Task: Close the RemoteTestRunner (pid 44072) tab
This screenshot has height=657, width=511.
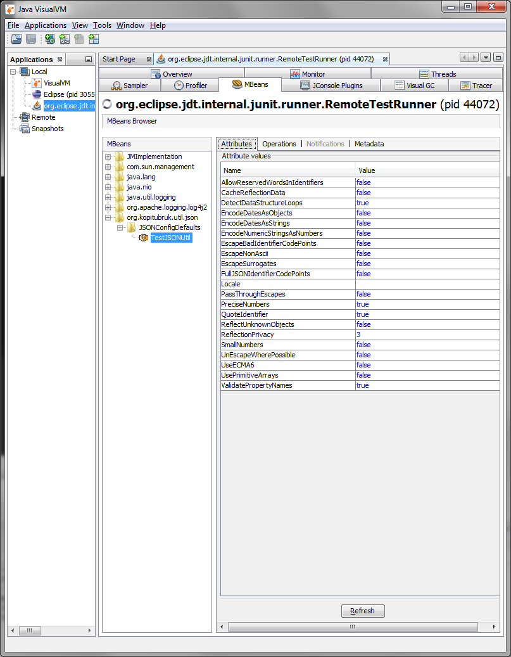Action: coord(385,59)
